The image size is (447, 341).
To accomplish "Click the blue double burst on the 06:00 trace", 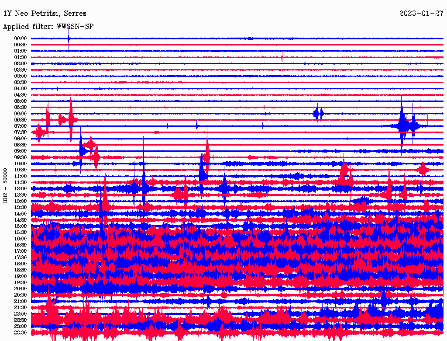I will (318, 114).
